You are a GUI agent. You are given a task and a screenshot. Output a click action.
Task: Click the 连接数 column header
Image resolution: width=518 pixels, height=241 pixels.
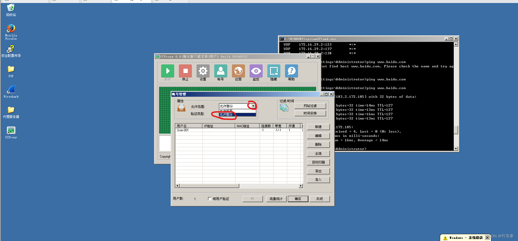(266, 126)
